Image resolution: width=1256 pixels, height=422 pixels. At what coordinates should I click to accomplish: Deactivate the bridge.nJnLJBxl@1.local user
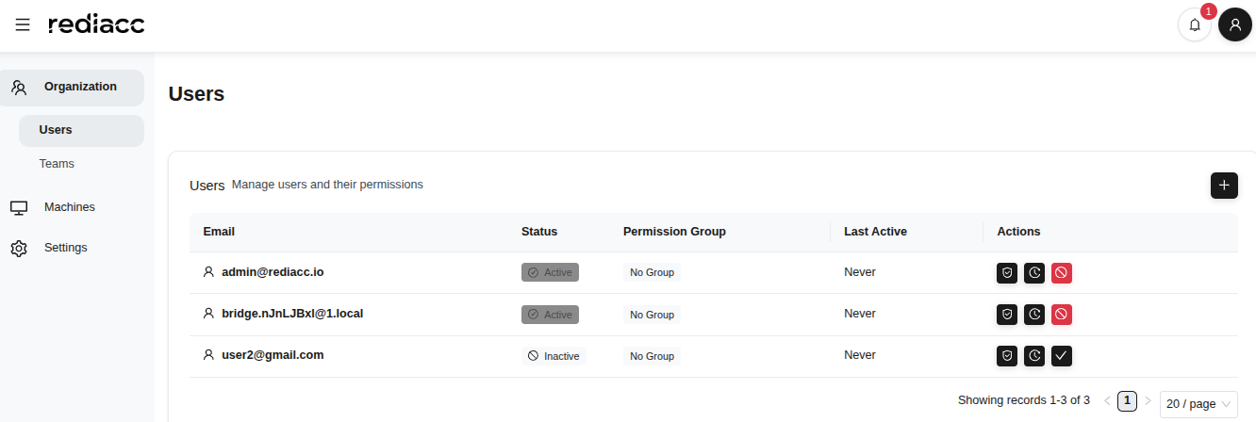pyautogui.click(x=1062, y=314)
